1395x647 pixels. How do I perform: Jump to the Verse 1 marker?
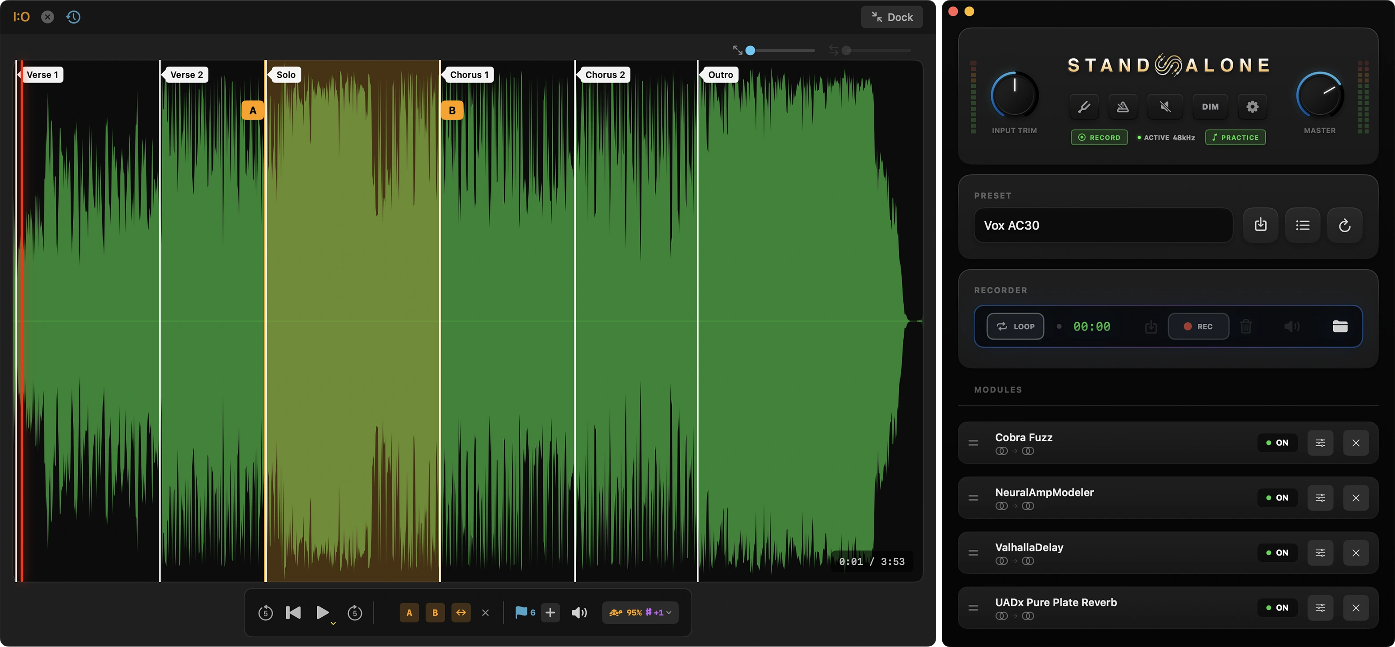click(42, 75)
